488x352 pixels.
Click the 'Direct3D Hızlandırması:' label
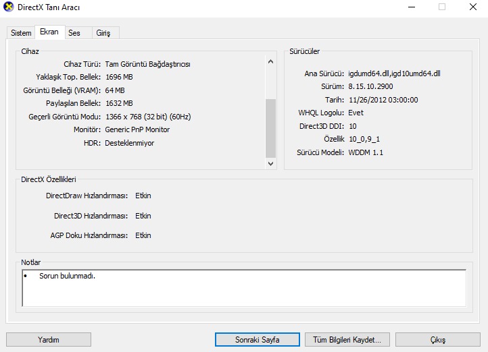(x=91, y=216)
